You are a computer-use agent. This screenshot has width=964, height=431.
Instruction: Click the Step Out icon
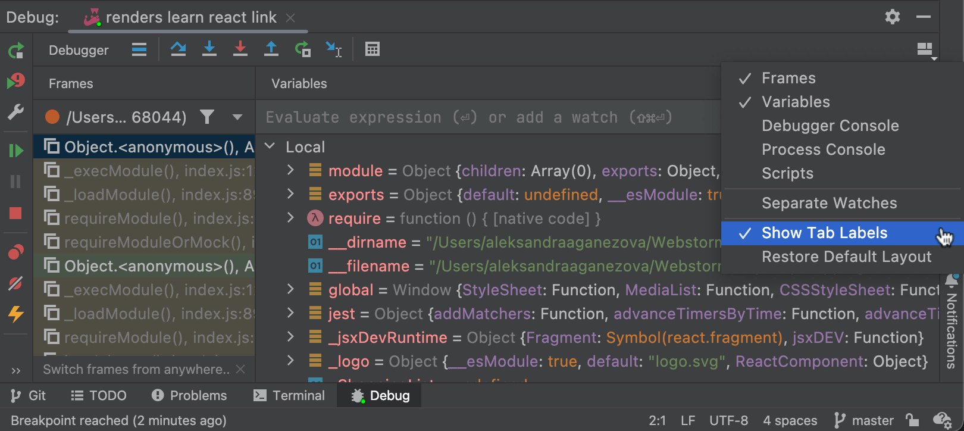coord(271,49)
